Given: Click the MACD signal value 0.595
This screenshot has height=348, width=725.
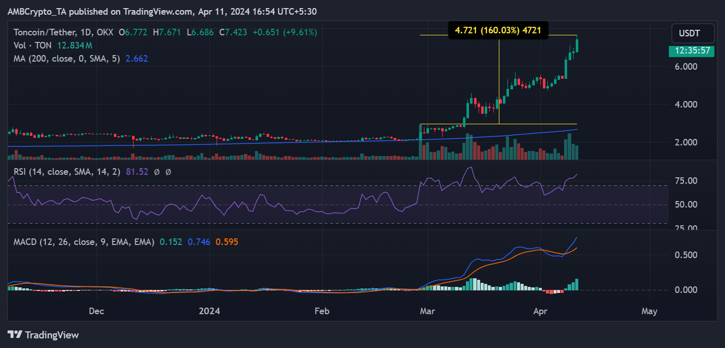Looking at the screenshot, I should click(227, 242).
